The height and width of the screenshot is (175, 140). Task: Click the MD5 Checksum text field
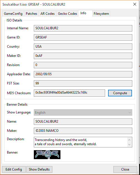(x=69, y=93)
